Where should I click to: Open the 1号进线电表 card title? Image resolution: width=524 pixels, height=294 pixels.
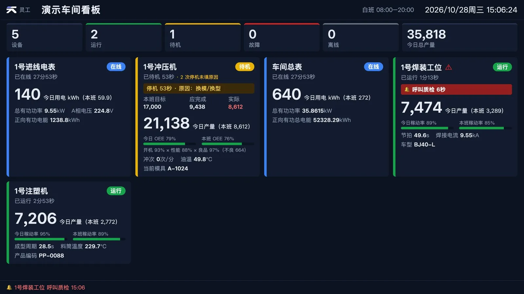click(x=35, y=67)
